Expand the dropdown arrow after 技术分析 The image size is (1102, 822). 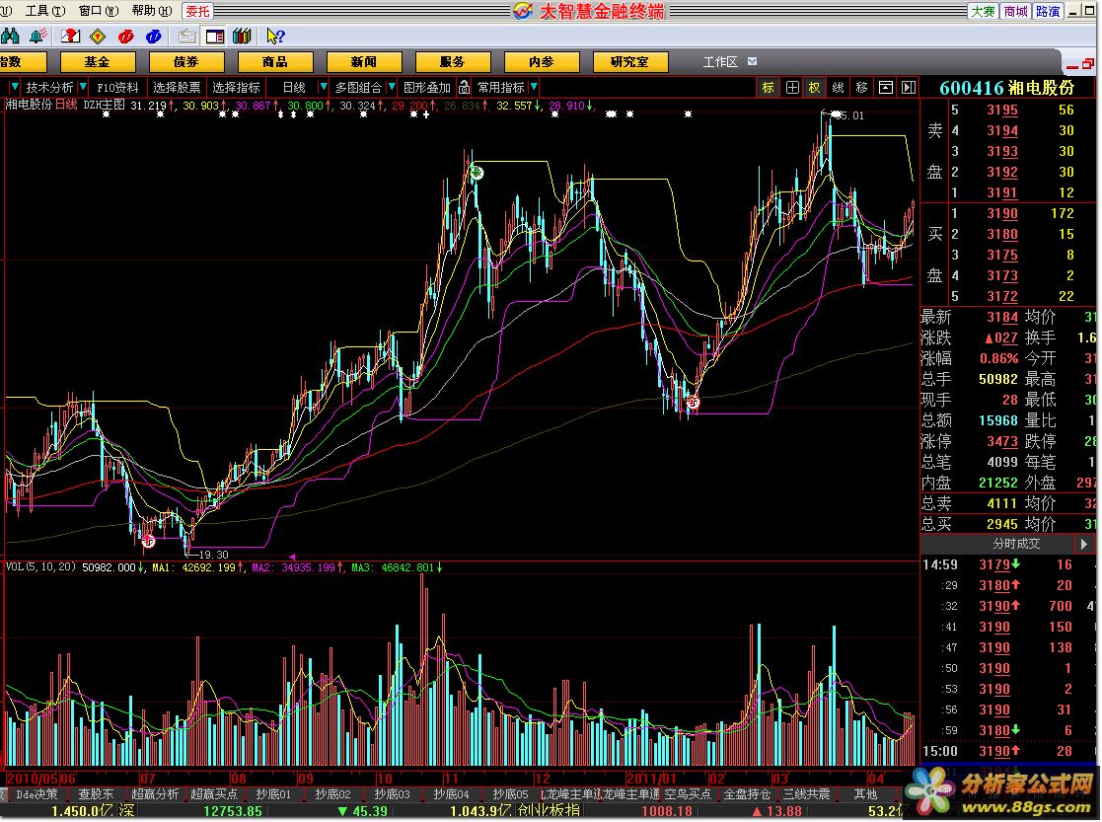click(x=83, y=87)
